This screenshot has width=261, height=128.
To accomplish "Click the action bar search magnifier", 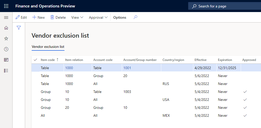I will pyautogui.click(x=135, y=17).
